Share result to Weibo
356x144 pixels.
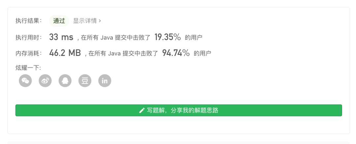(x=45, y=81)
